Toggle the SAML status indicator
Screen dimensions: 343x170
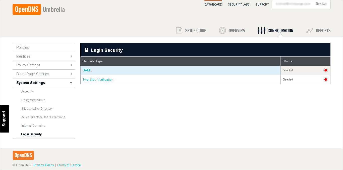326,70
